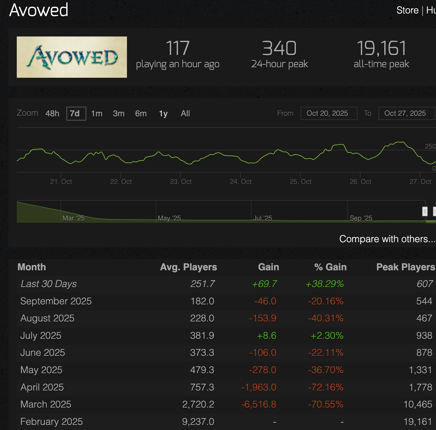Switch chart zoom to 3m
The height and width of the screenshot is (430, 436).
click(x=119, y=114)
